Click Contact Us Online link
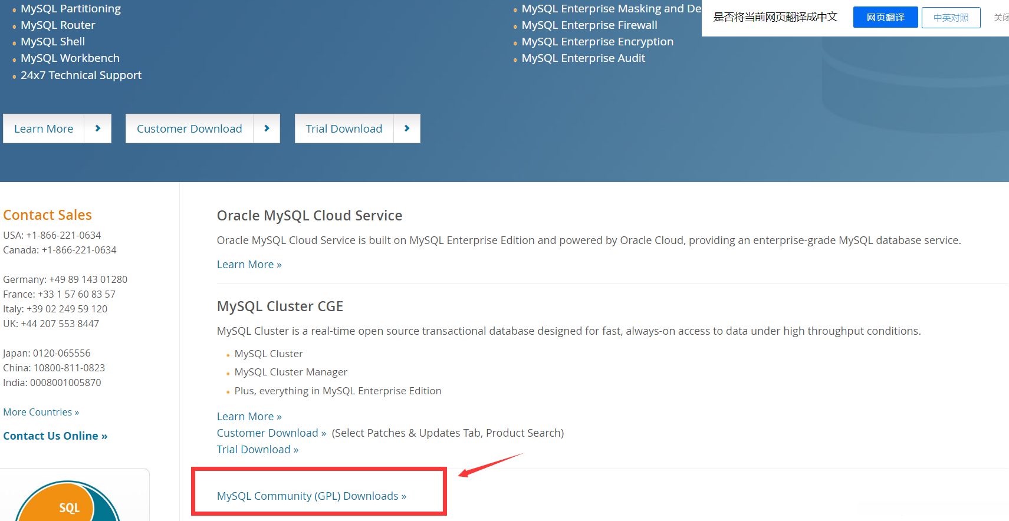Image resolution: width=1009 pixels, height=521 pixels. pos(55,436)
